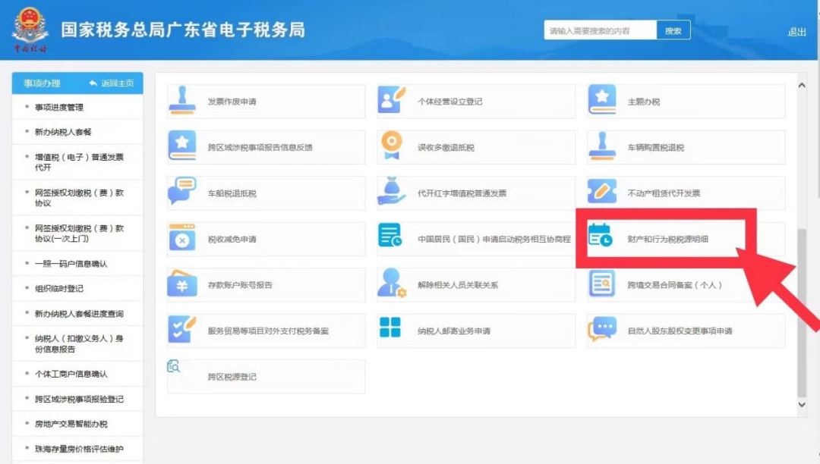
Task: Click the 税收减免申请 icon
Action: [182, 237]
